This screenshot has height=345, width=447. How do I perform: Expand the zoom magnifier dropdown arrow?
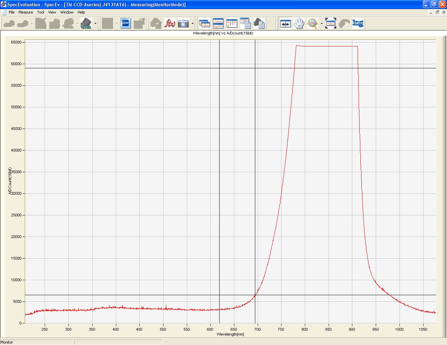coord(322,24)
